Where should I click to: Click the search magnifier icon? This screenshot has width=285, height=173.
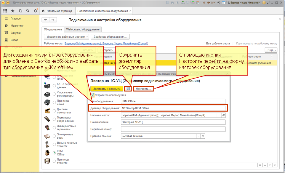click(28, 11)
